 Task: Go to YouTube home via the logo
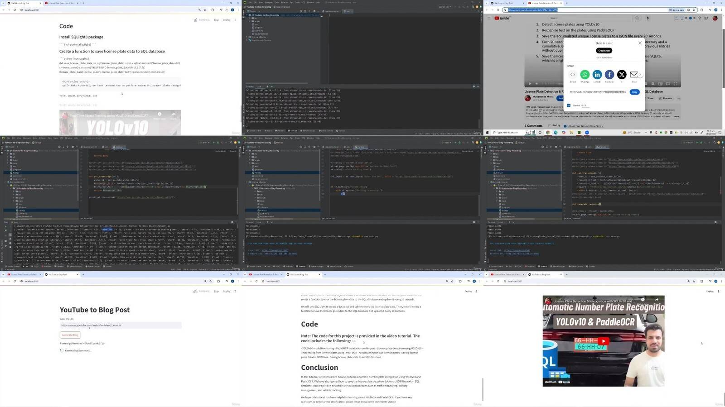502,18
